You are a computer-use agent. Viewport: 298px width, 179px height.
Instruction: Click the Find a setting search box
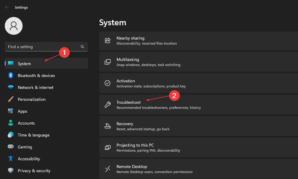coord(42,47)
